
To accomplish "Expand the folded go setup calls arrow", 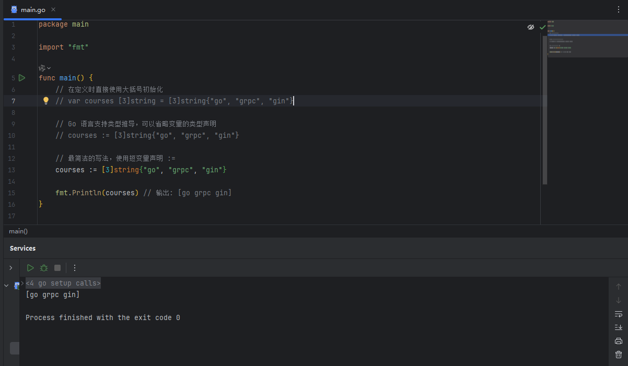I will (x=22, y=283).
